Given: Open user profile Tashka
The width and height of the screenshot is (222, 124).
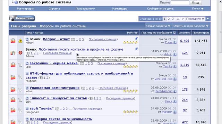Looking at the screenshot, I should (168, 66).
